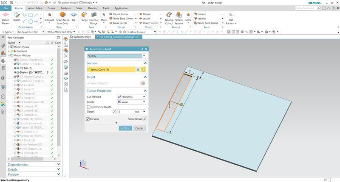The image size is (340, 182).
Task: Toggle the Symmetric Depth checkbox
Action: (88, 107)
